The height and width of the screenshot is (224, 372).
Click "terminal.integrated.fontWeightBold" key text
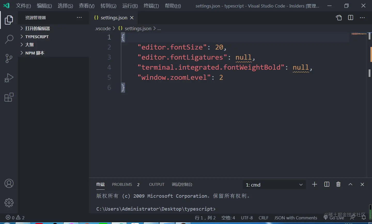(211, 67)
